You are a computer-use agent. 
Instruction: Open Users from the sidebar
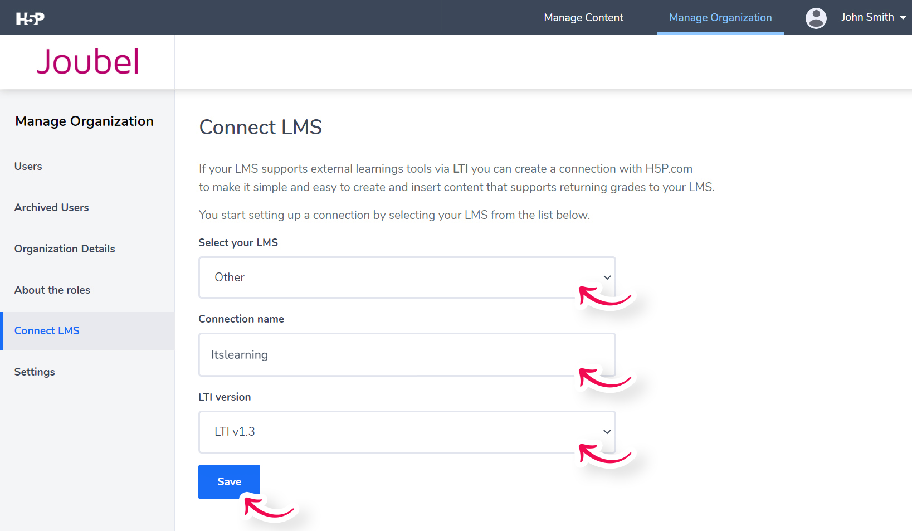28,166
